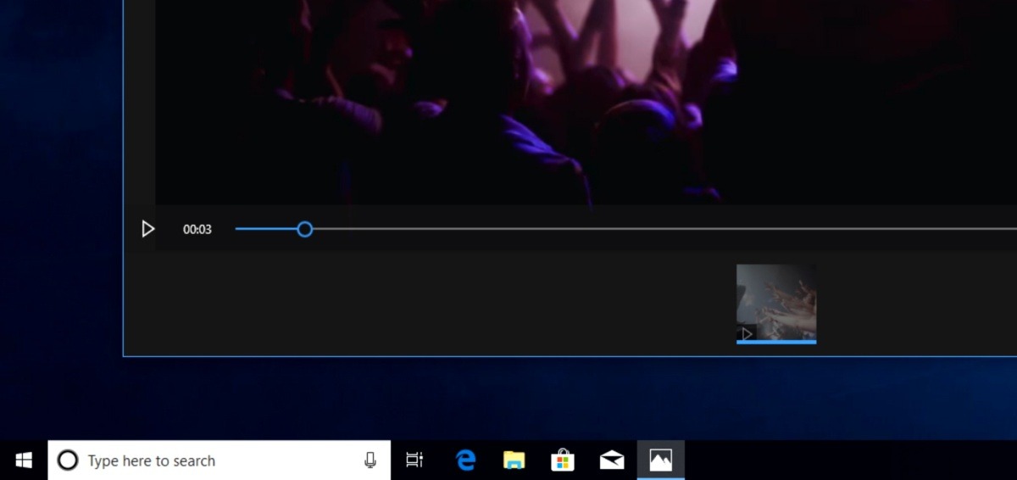Click empty storyboard area left of the clip
The width and height of the screenshot is (1017, 480).
pyautogui.click(x=424, y=305)
